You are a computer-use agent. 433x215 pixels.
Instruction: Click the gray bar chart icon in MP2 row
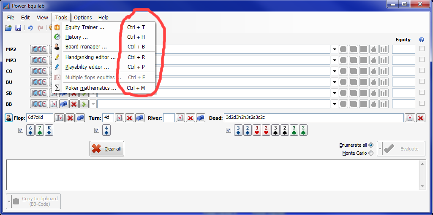[384, 49]
